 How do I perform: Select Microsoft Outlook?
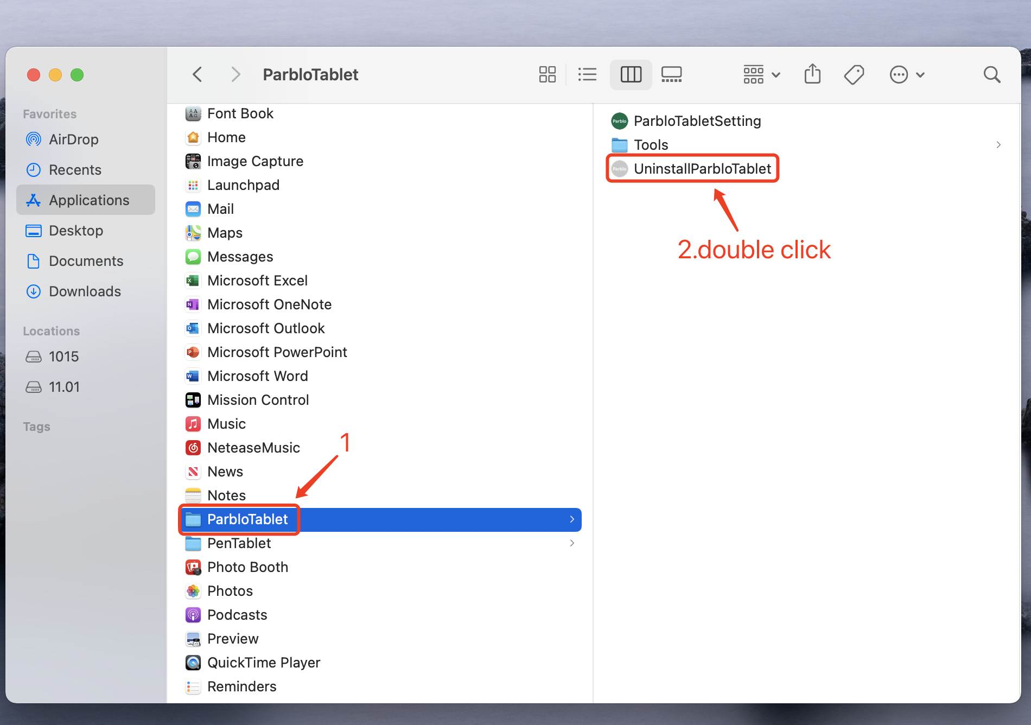tap(380, 328)
